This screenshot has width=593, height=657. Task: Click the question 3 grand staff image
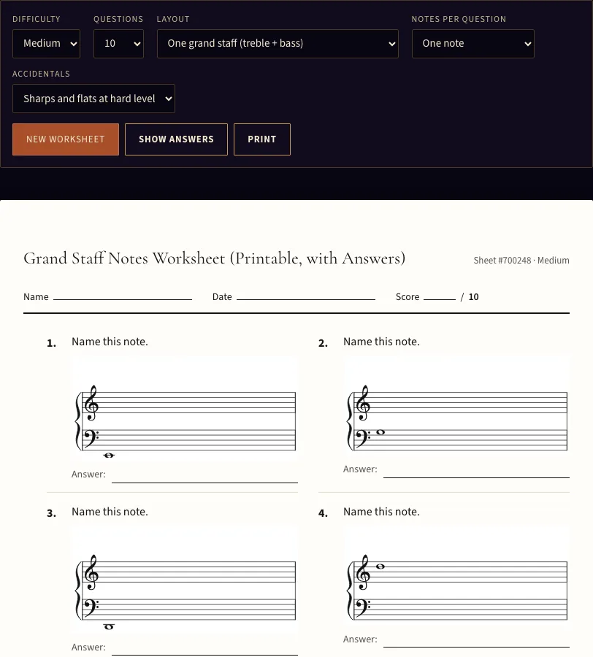(x=185, y=581)
